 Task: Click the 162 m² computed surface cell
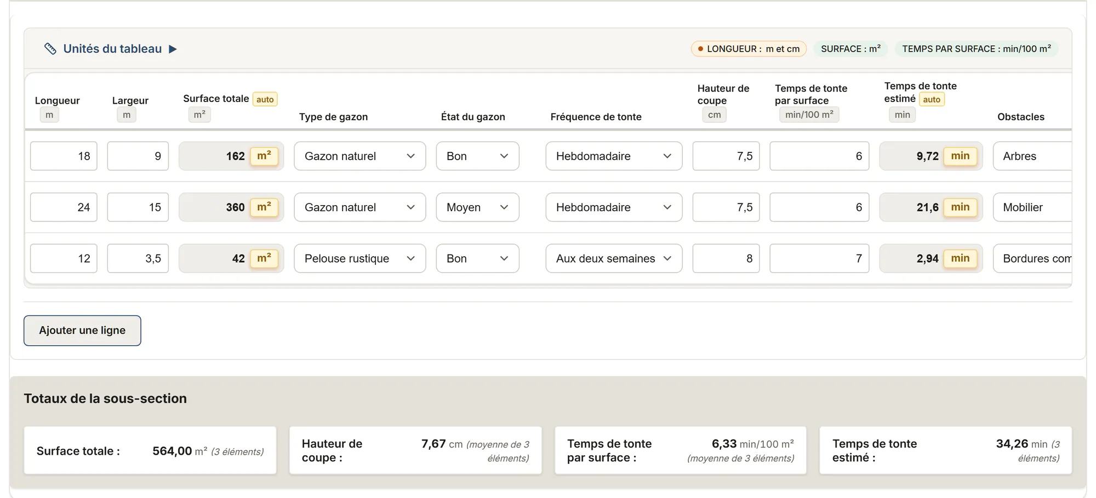231,156
